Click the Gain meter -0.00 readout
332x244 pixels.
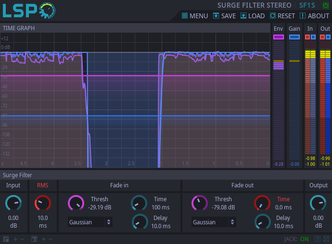(x=294, y=164)
